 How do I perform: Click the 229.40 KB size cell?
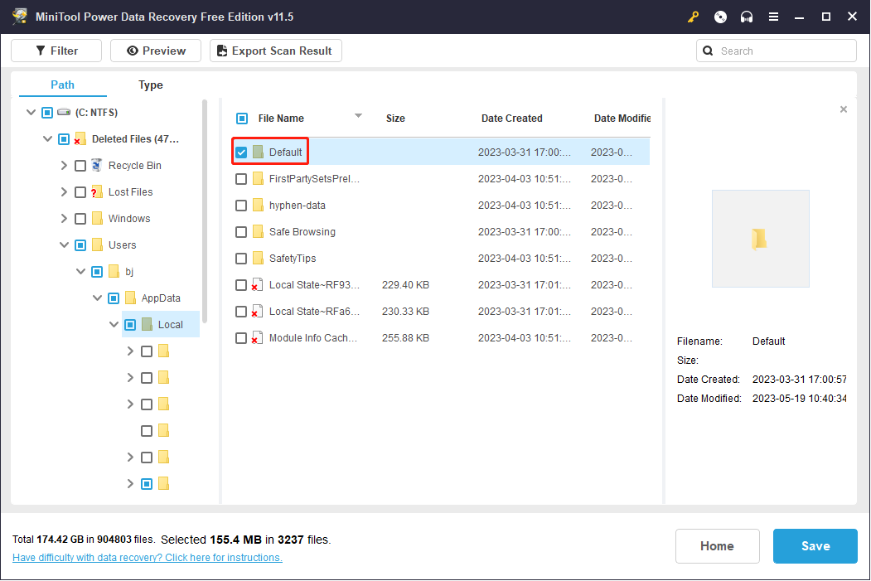[x=405, y=285]
